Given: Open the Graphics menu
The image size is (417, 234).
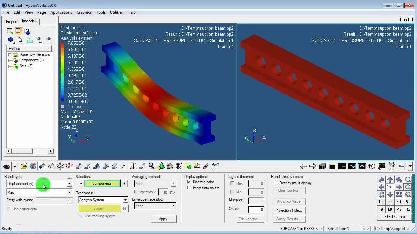Looking at the screenshot, I should tap(84, 12).
